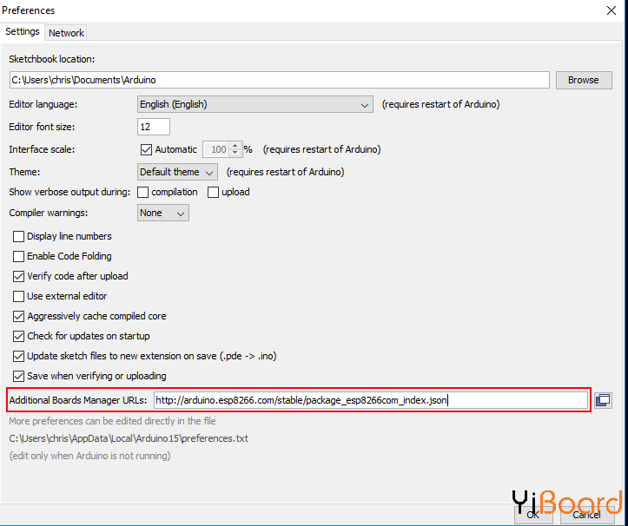This screenshot has width=628, height=526.
Task: Toggle Use external editor option
Action: coord(19,296)
